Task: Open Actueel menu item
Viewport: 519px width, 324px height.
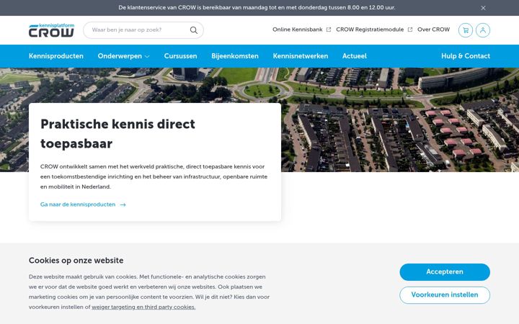Action: click(x=355, y=56)
